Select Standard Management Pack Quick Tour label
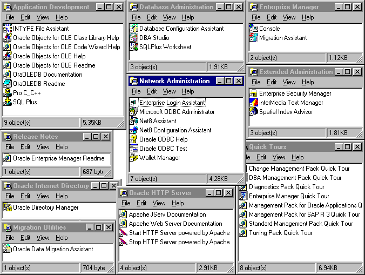Viewport: 365px width, 275px height. tap(301, 224)
